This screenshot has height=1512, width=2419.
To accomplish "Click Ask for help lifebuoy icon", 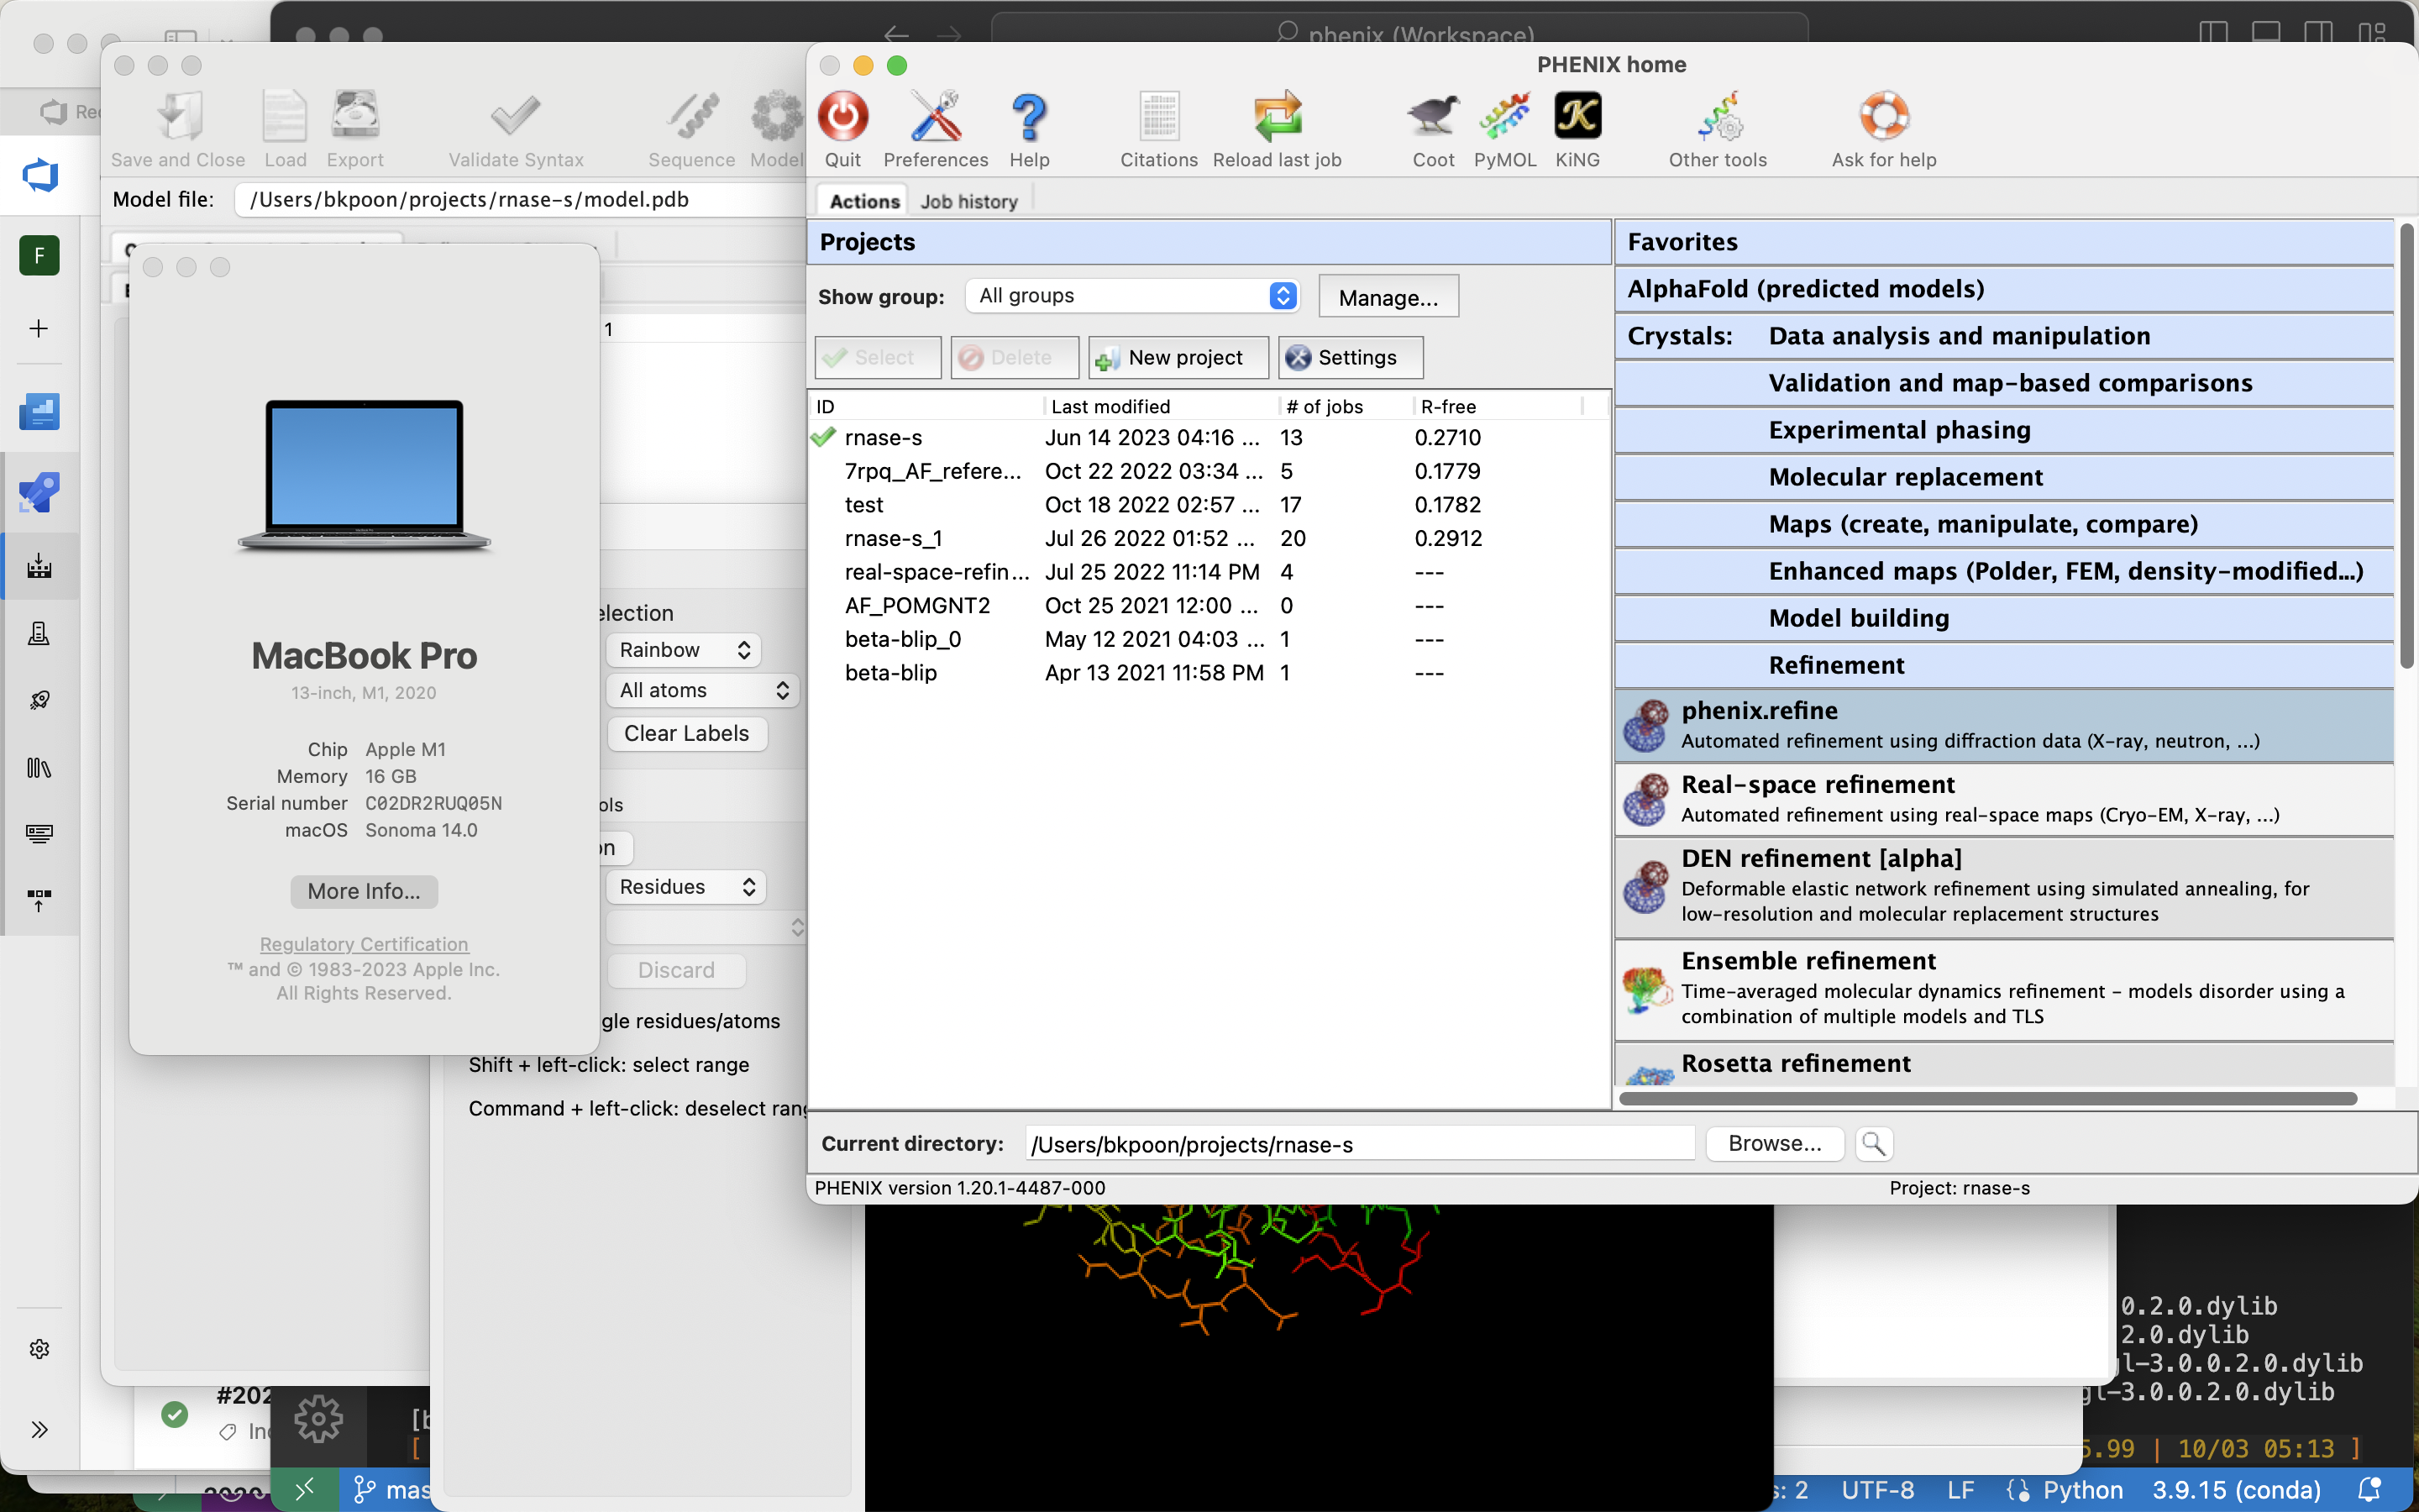I will pos(1883,117).
